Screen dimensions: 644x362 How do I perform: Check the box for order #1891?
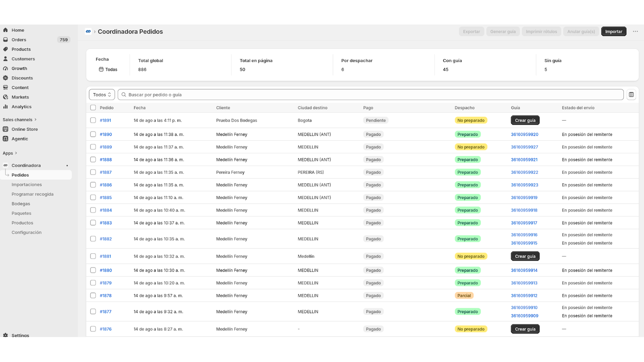point(93,120)
